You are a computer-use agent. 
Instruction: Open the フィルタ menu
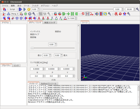(x=35, y=6)
